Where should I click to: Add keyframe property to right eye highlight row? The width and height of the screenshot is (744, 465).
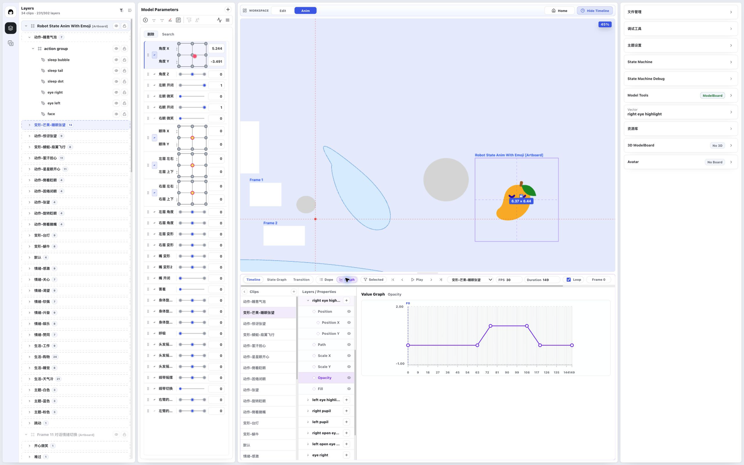(x=346, y=301)
